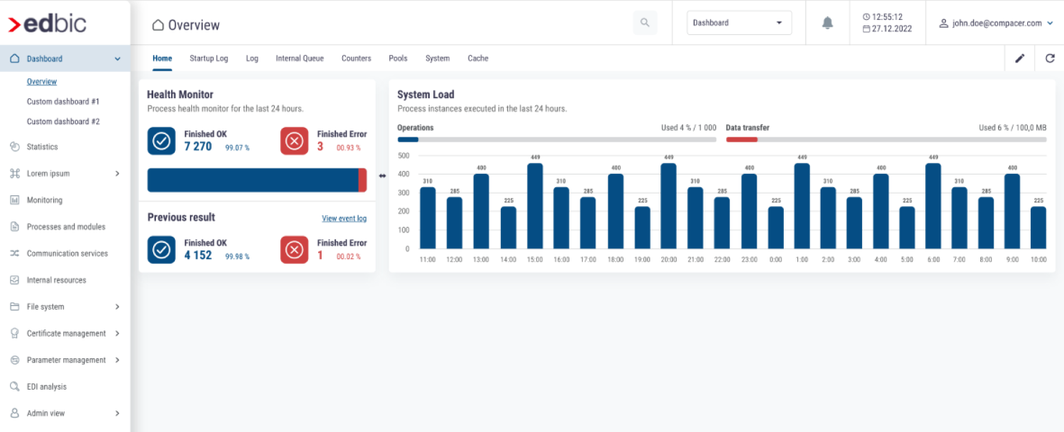Open the Dashboard dropdown selector in header

(739, 23)
